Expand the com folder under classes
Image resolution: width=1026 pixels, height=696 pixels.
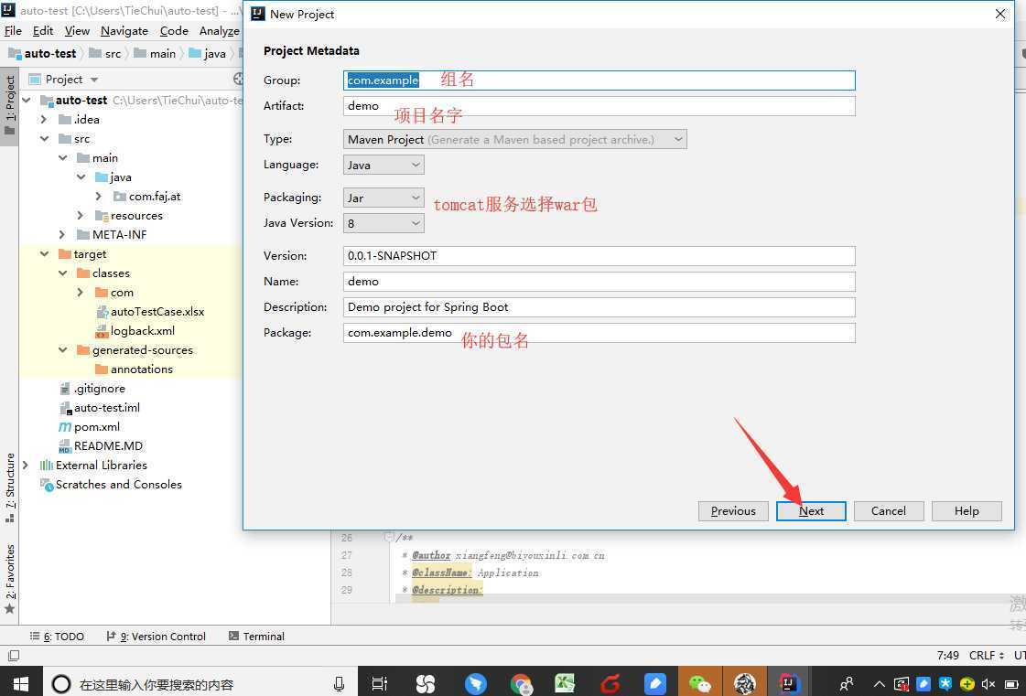click(x=81, y=293)
